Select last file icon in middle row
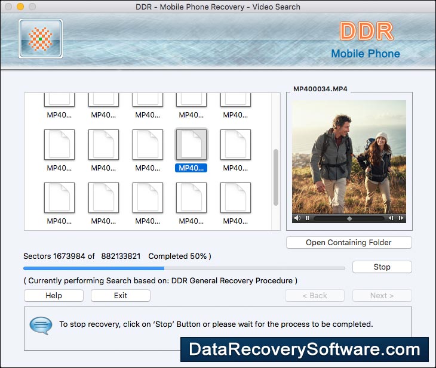Viewport: 436px width, 368px height. pyautogui.click(x=235, y=145)
